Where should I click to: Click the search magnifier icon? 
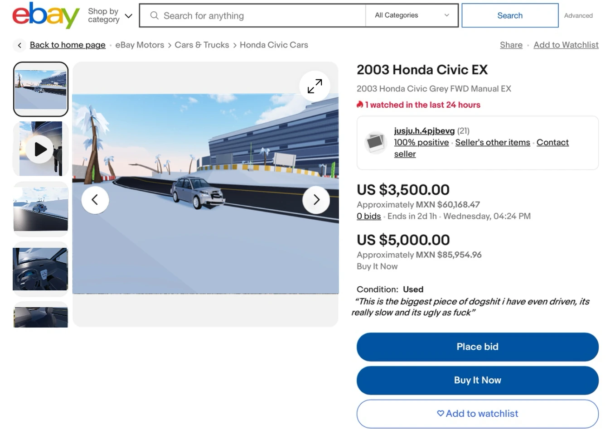154,15
